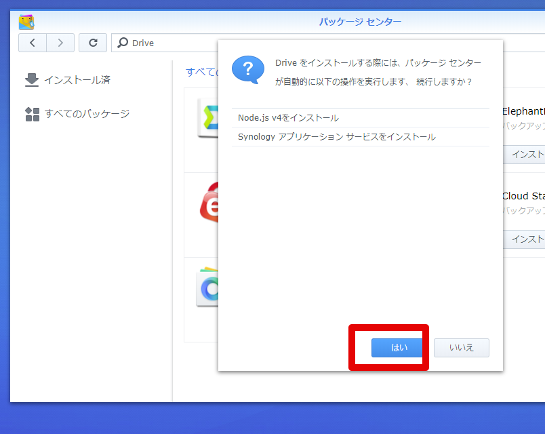Click the Cloud Sta package name
This screenshot has width=545, height=434.
(523, 196)
